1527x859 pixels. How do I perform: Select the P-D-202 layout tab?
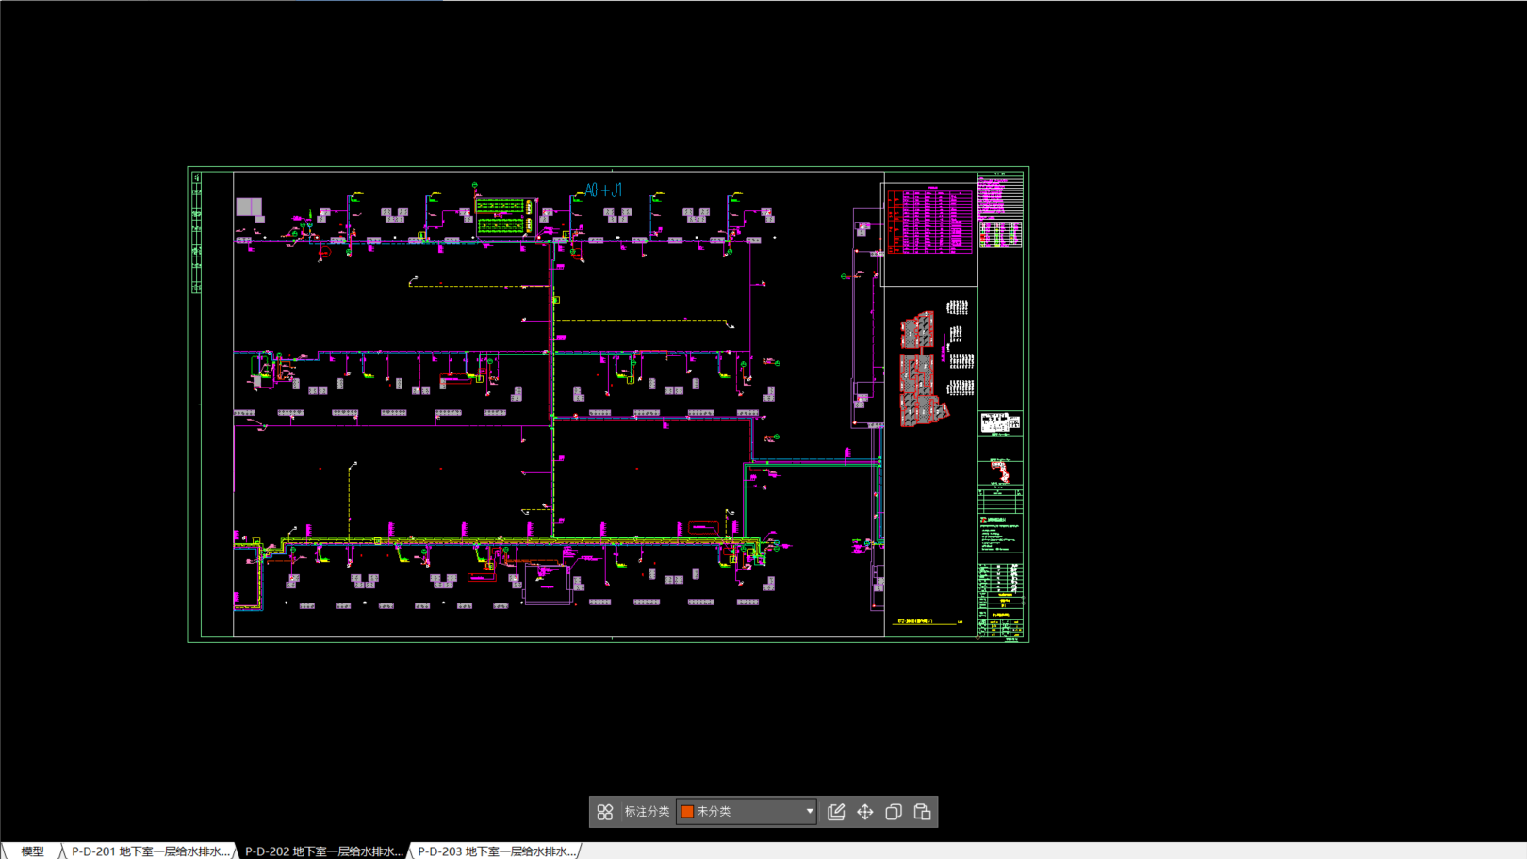pyautogui.click(x=323, y=851)
